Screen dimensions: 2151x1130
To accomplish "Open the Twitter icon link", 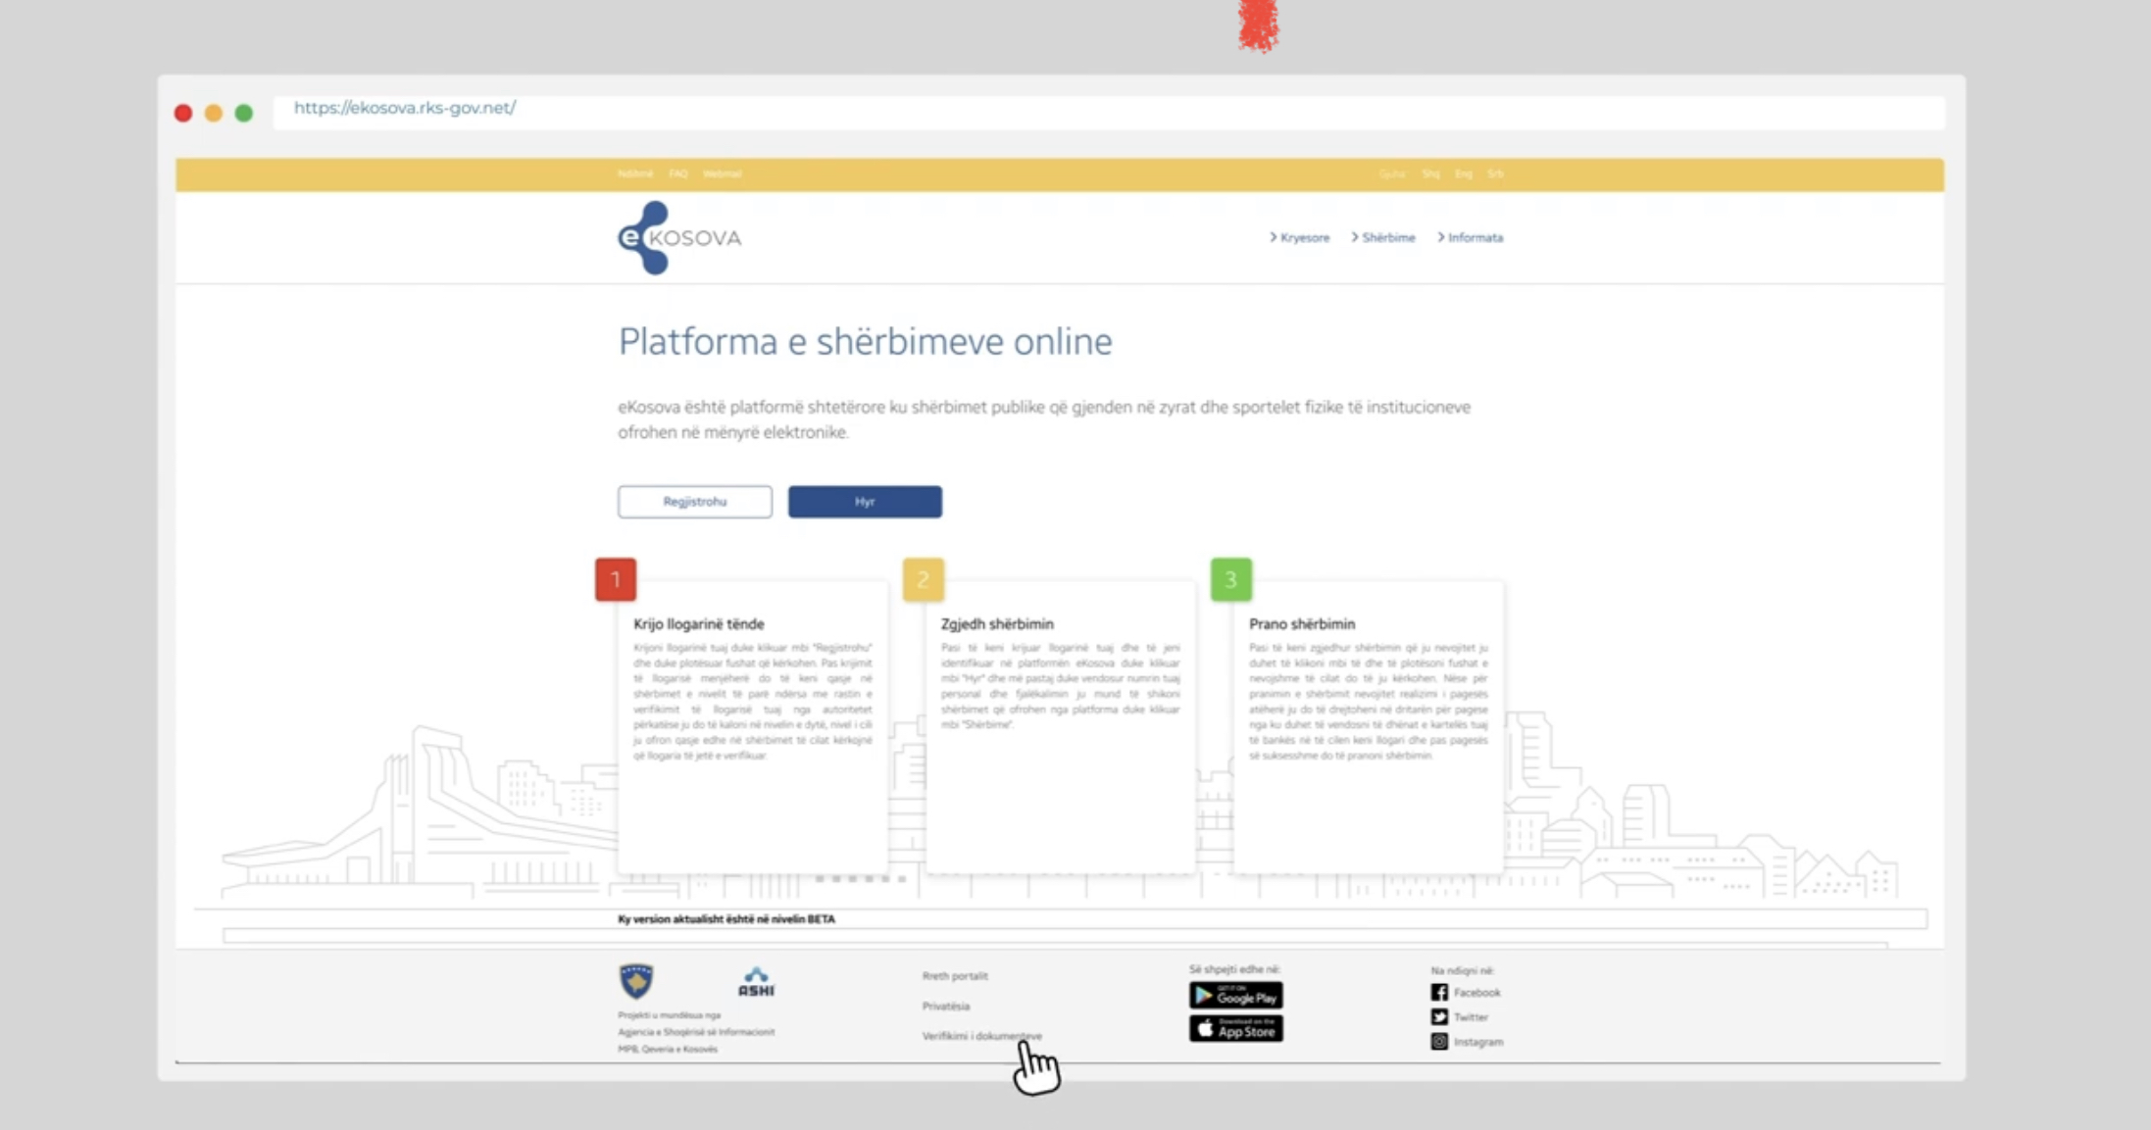I will click(1438, 1017).
